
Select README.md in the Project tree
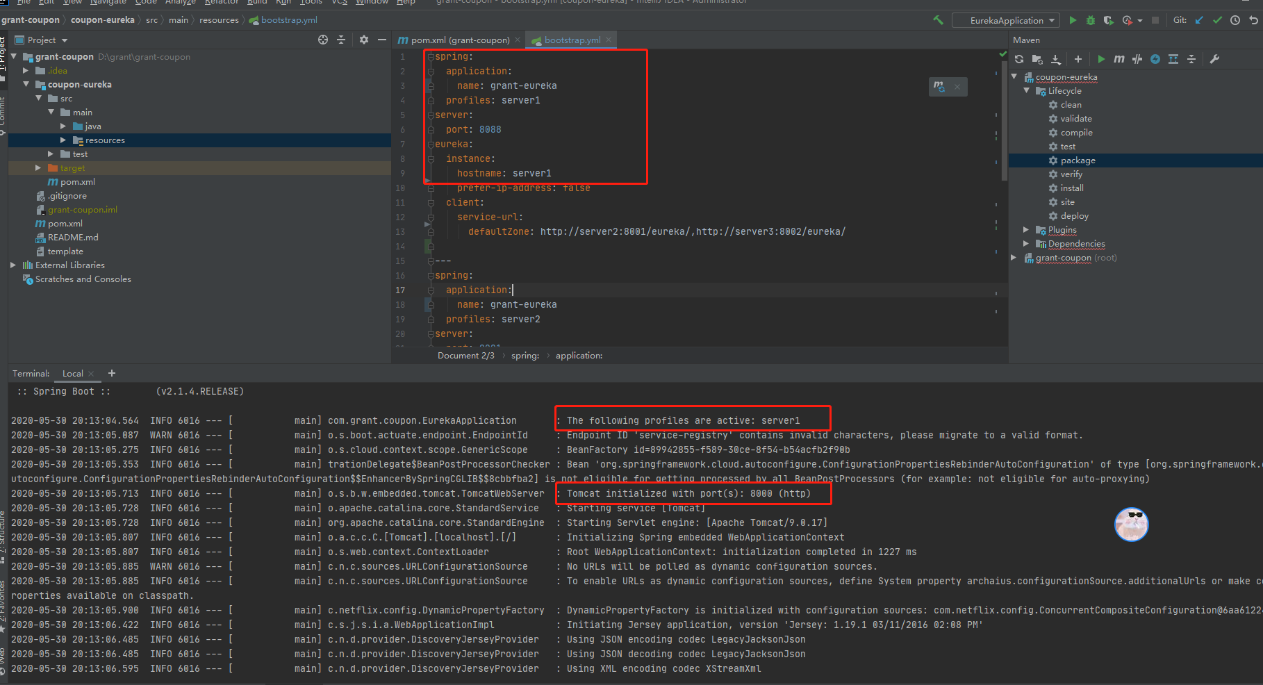73,237
